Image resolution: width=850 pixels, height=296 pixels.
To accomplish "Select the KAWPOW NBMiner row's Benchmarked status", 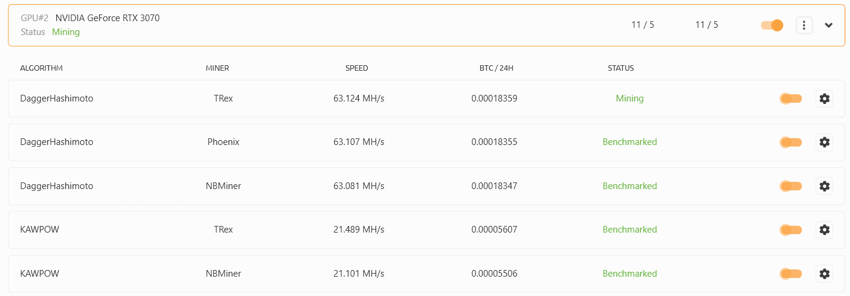I will pyautogui.click(x=629, y=274).
